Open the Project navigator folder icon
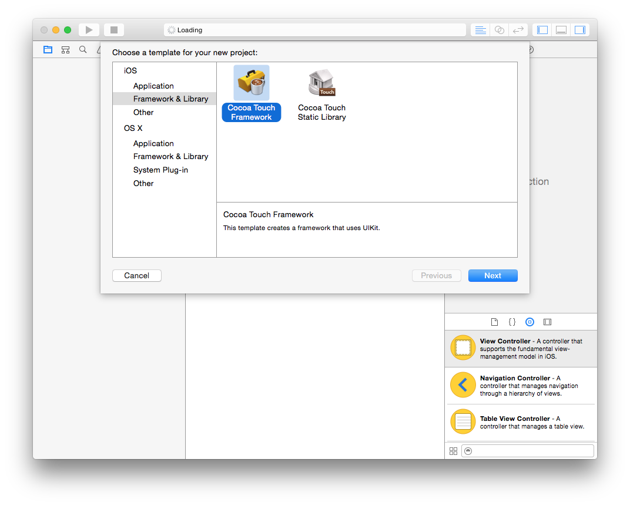This screenshot has width=630, height=506. 48,49
